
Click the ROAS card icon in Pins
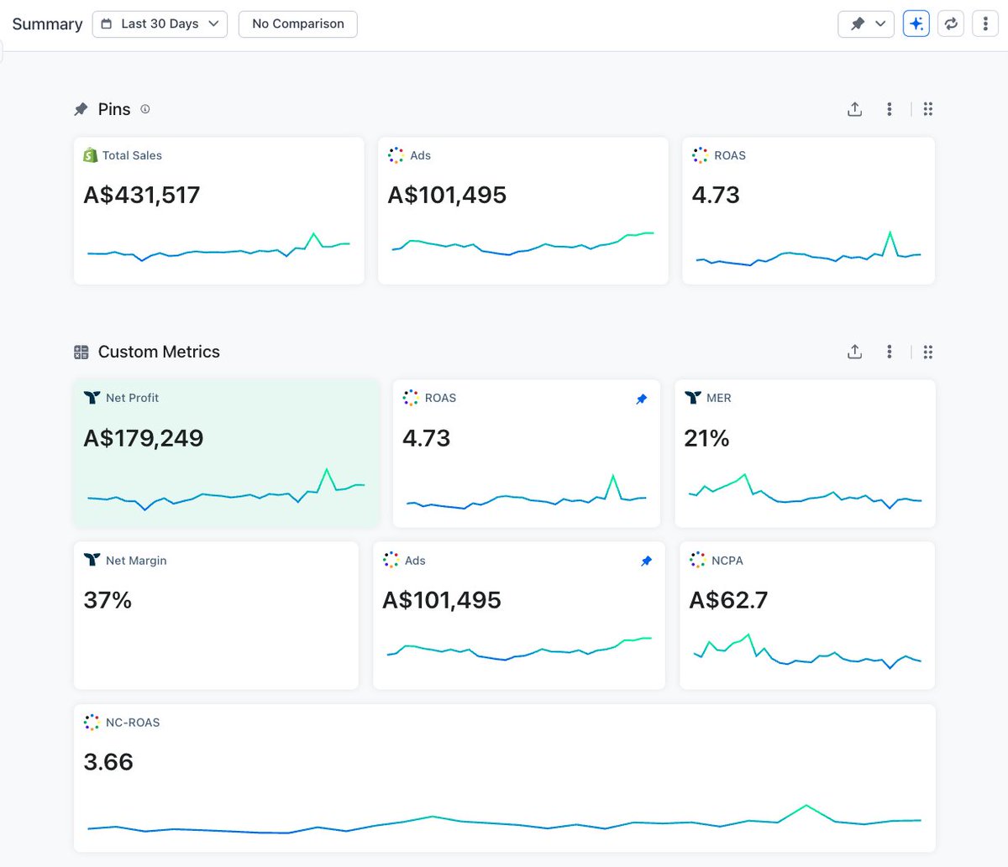click(x=700, y=155)
